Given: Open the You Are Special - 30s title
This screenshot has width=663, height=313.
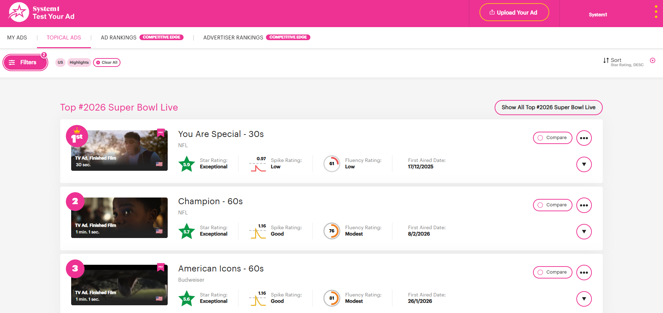Looking at the screenshot, I should click(x=221, y=134).
